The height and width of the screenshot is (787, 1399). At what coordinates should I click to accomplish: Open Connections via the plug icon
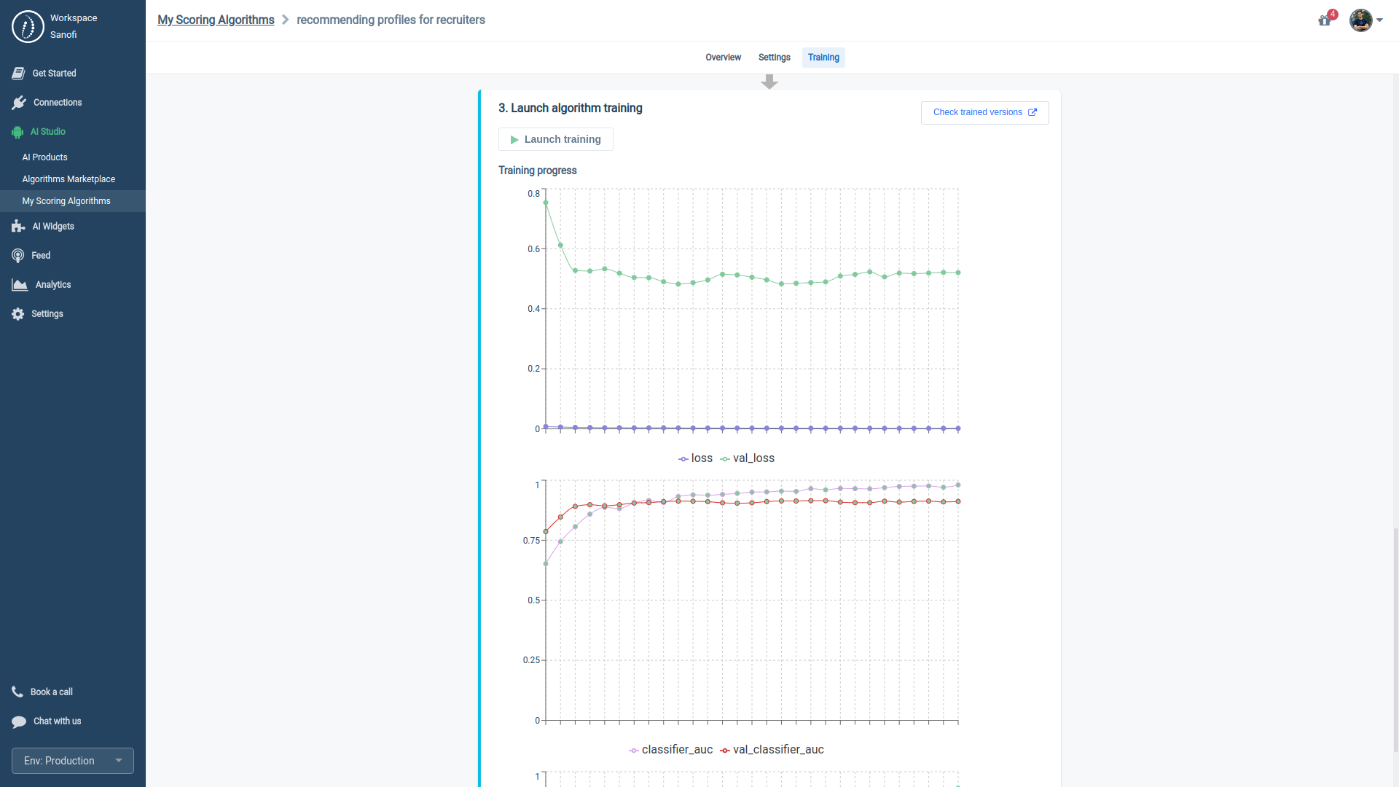pyautogui.click(x=19, y=102)
